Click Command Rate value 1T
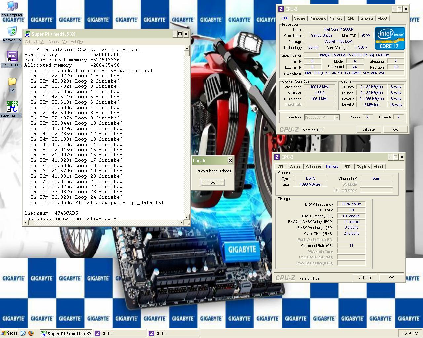The image size is (423, 338). [x=351, y=245]
